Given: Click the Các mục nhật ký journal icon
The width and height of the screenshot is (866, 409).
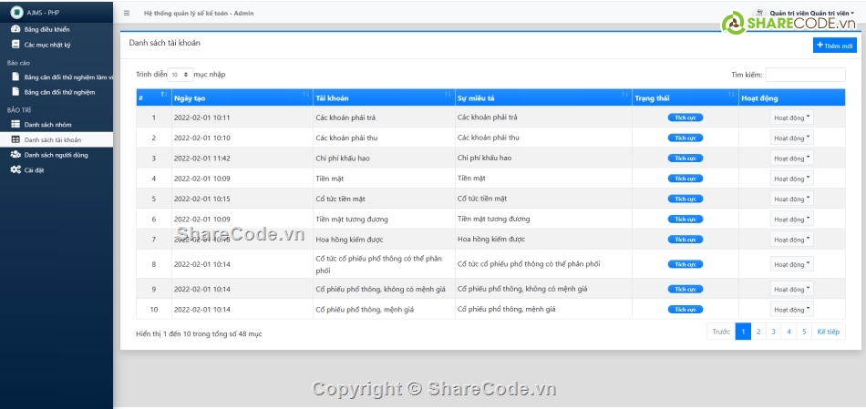Looking at the screenshot, I should [15, 44].
